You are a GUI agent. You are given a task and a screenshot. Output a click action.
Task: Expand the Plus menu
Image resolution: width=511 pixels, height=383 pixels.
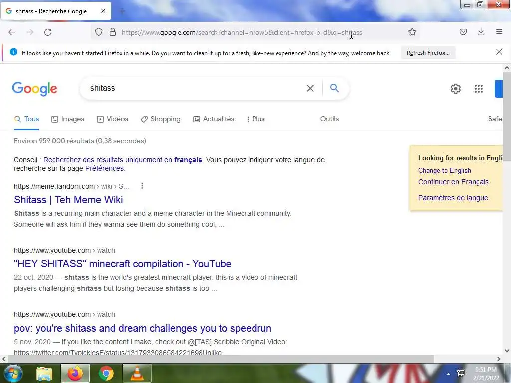click(255, 119)
